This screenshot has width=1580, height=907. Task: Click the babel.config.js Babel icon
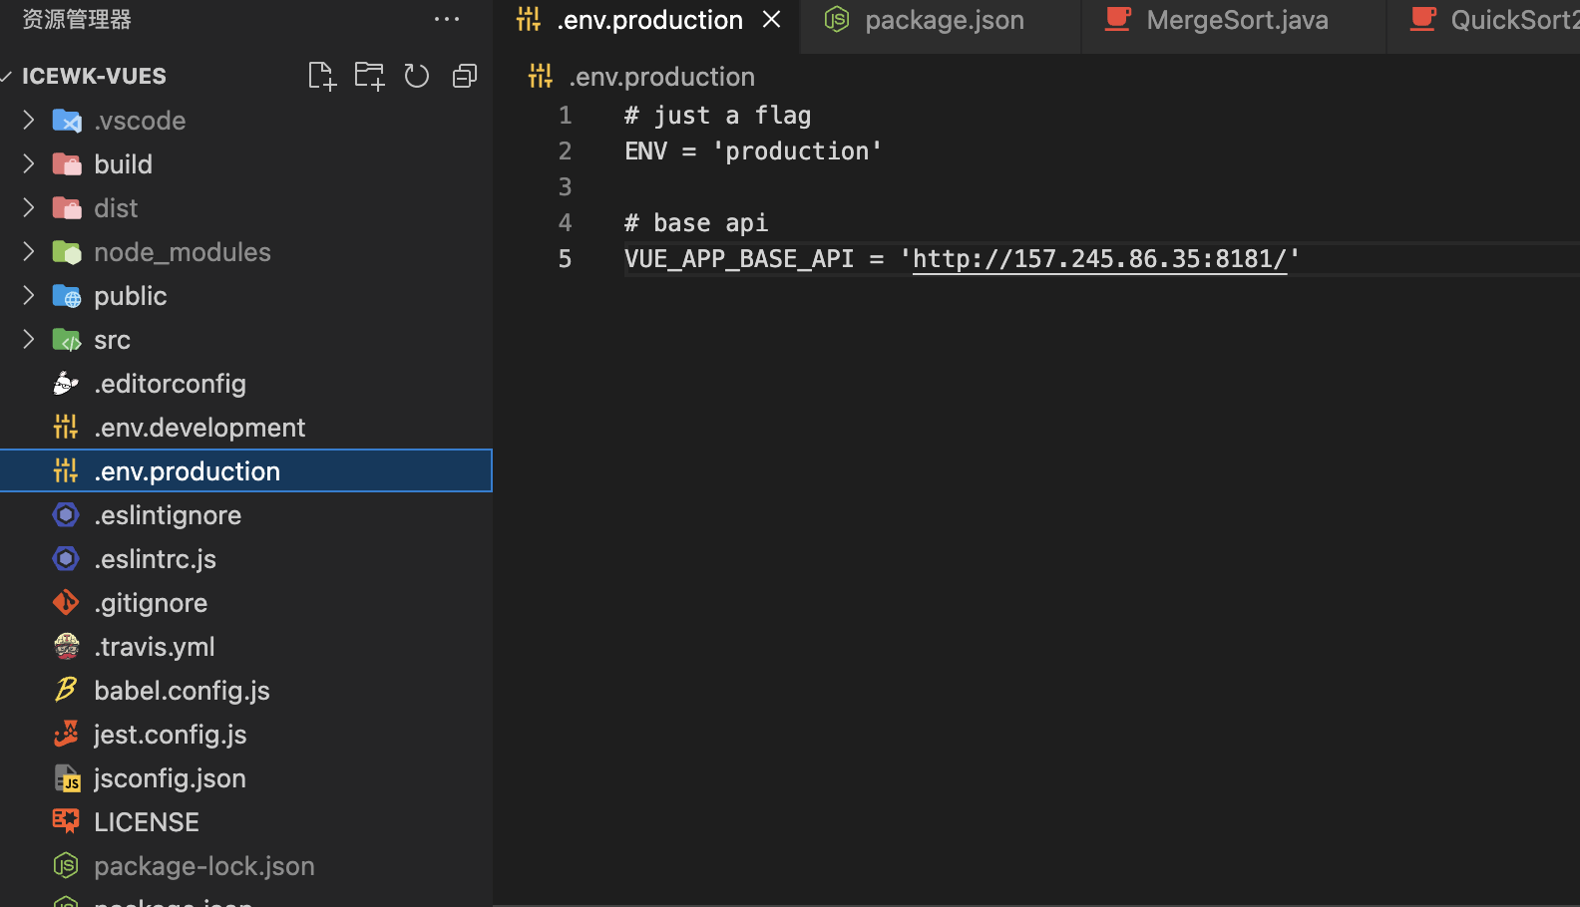[66, 690]
